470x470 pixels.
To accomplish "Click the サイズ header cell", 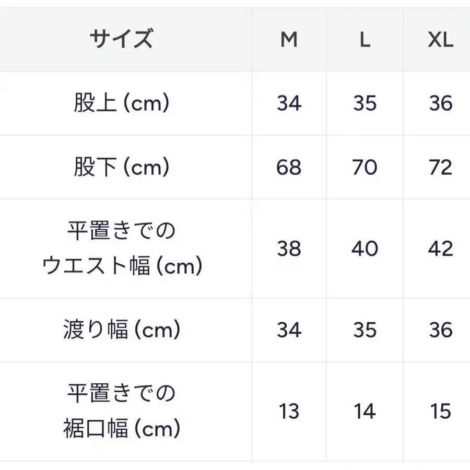I will tap(121, 40).
